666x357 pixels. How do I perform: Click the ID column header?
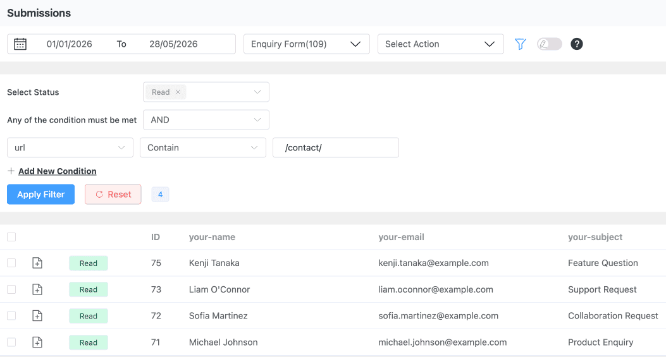click(156, 237)
